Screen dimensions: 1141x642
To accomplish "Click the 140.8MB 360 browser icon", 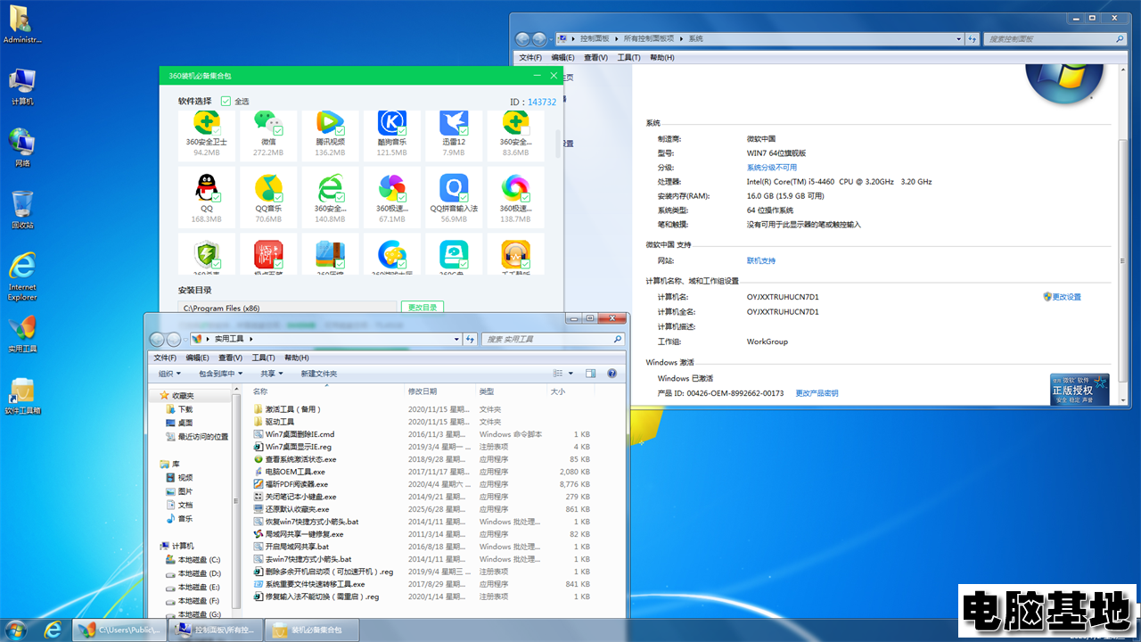I will (330, 188).
